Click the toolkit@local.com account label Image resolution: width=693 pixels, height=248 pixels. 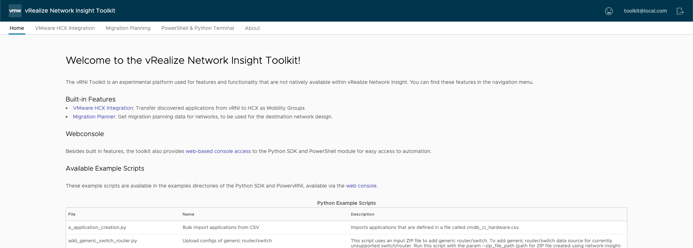pos(645,11)
